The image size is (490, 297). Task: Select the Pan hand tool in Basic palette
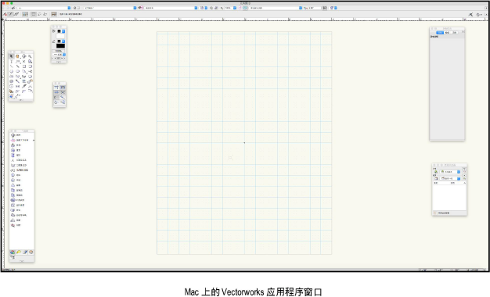[x=17, y=56]
